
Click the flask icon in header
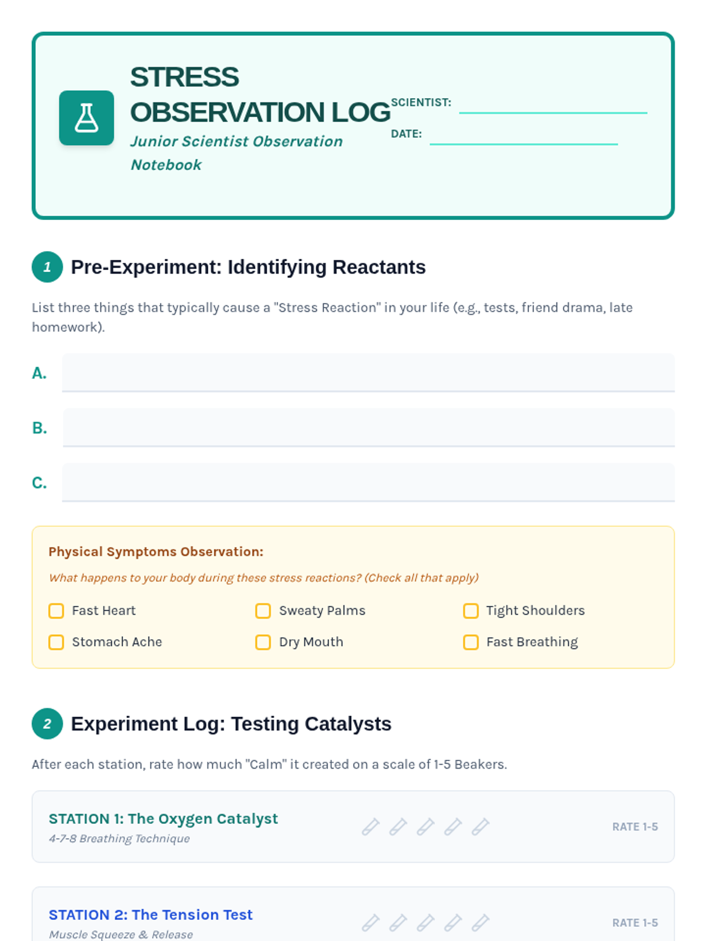click(86, 118)
